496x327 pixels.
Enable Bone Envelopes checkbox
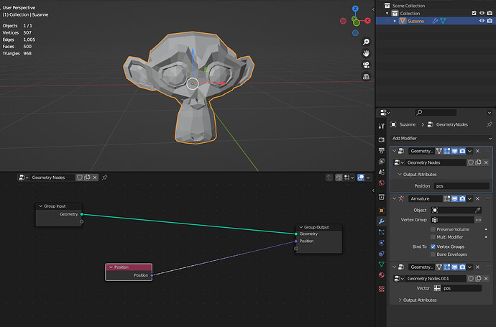point(433,254)
